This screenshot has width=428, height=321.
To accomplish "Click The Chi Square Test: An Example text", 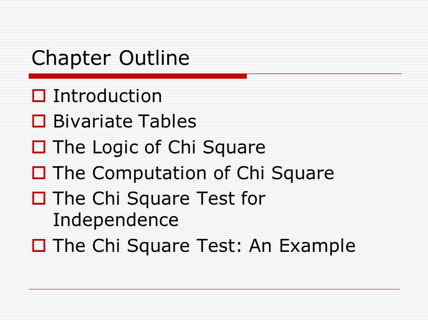I will pyautogui.click(x=204, y=246).
